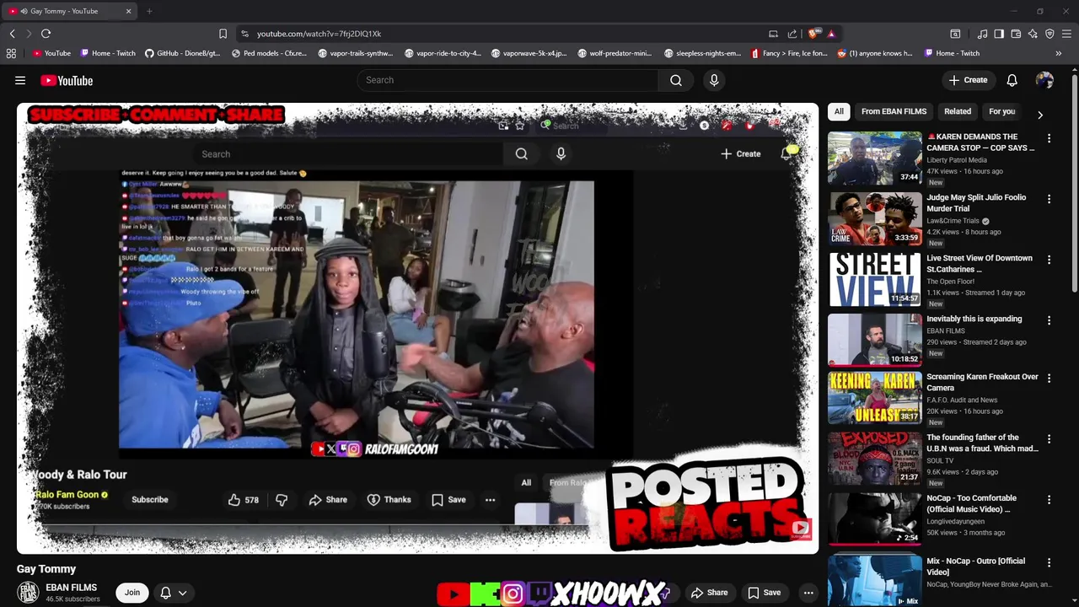
Task: Click the Share button below the video
Action: coord(709,593)
